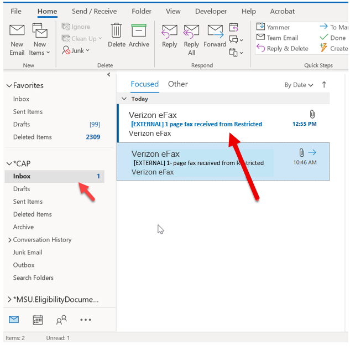Collapse the *CAP mailbox
This screenshot has width=350, height=349.
(9, 163)
